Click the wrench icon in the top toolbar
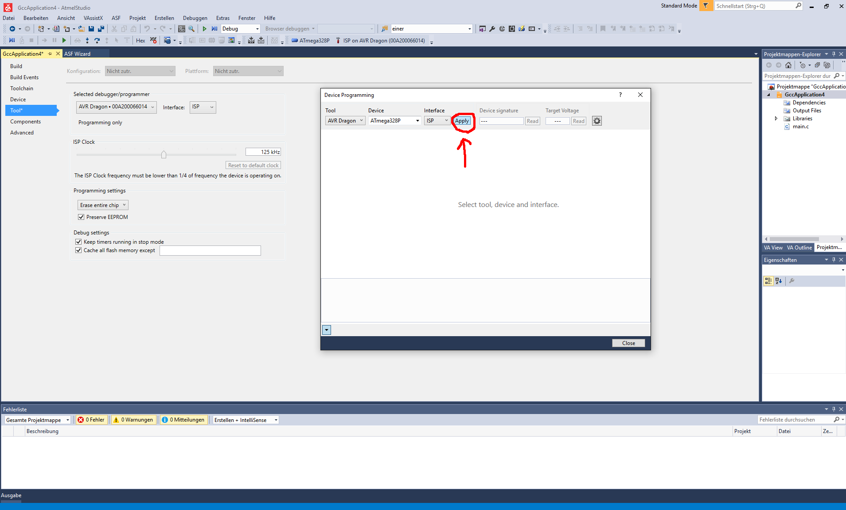846x510 pixels. click(492, 29)
